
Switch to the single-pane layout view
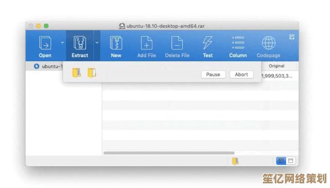(x=291, y=161)
